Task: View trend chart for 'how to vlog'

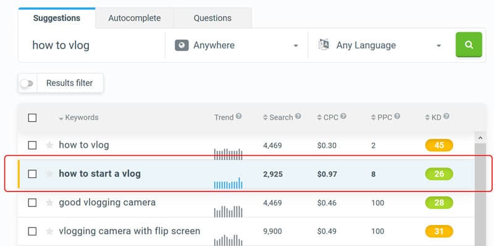Action: (228, 154)
